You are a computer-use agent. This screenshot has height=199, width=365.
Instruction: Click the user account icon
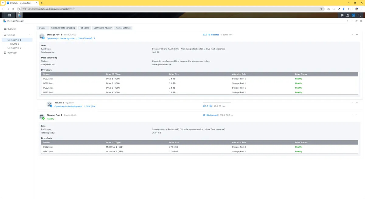coord(348,15)
